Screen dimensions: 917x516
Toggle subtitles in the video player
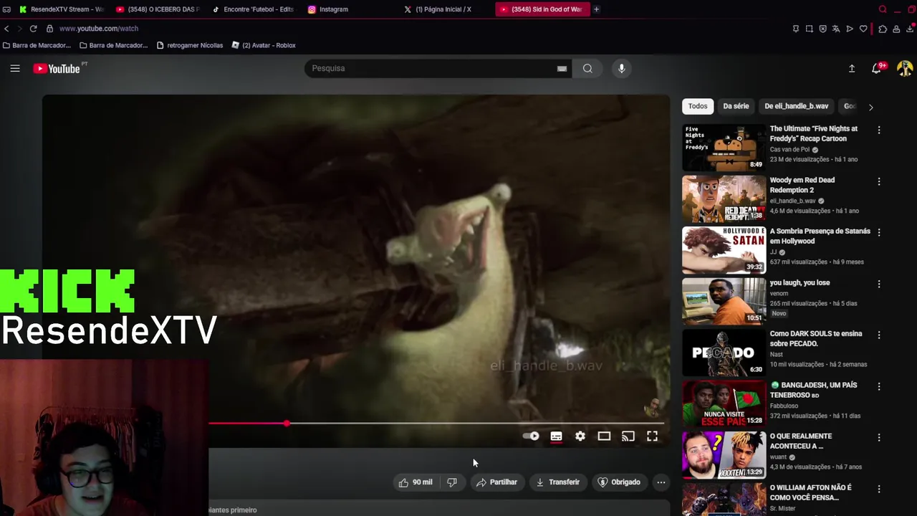556,436
